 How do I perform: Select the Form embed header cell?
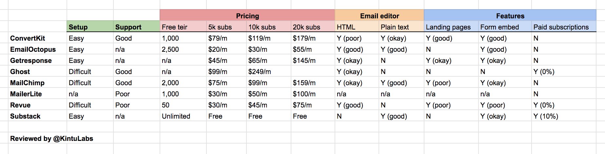click(505, 27)
